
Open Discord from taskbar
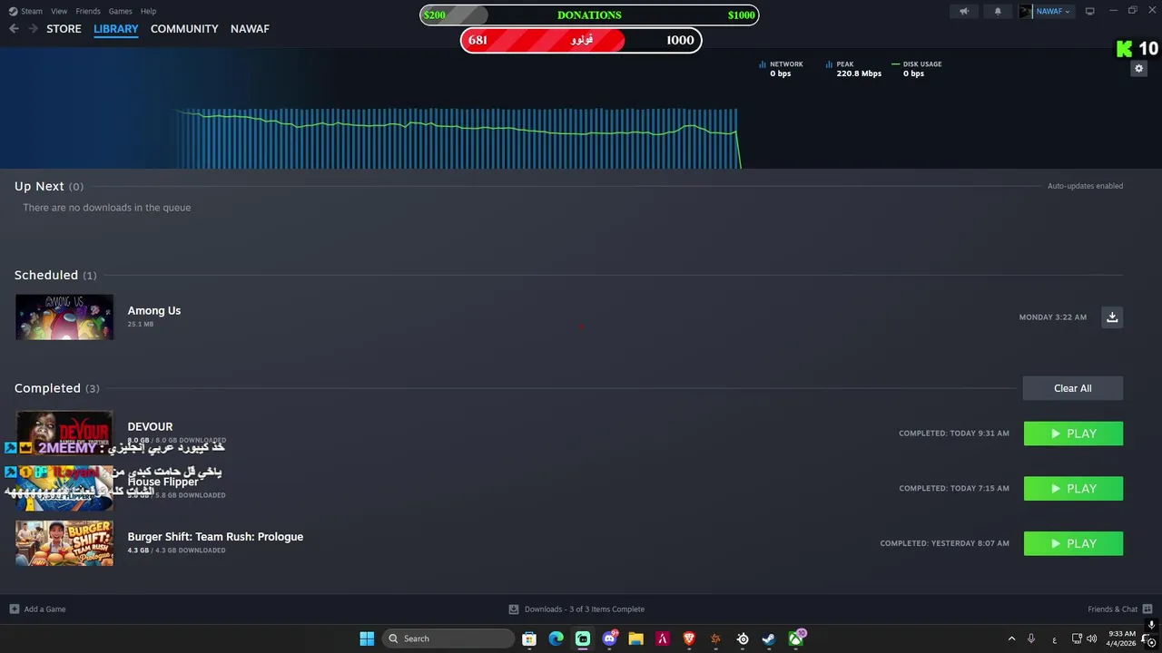609,638
